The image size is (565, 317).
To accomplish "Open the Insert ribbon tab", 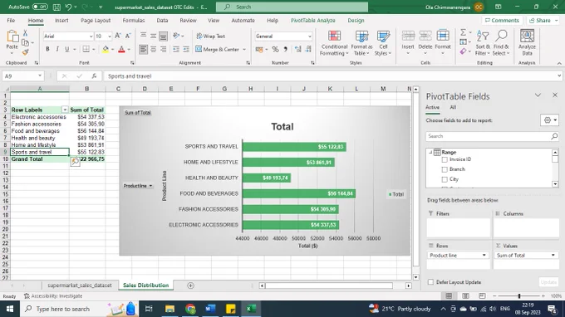I will pos(61,21).
